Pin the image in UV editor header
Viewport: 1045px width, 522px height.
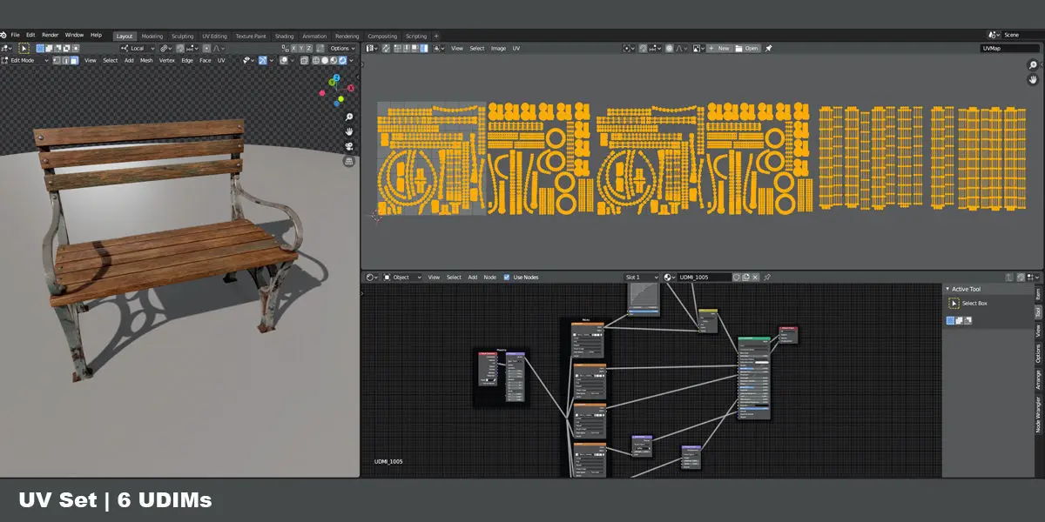769,48
